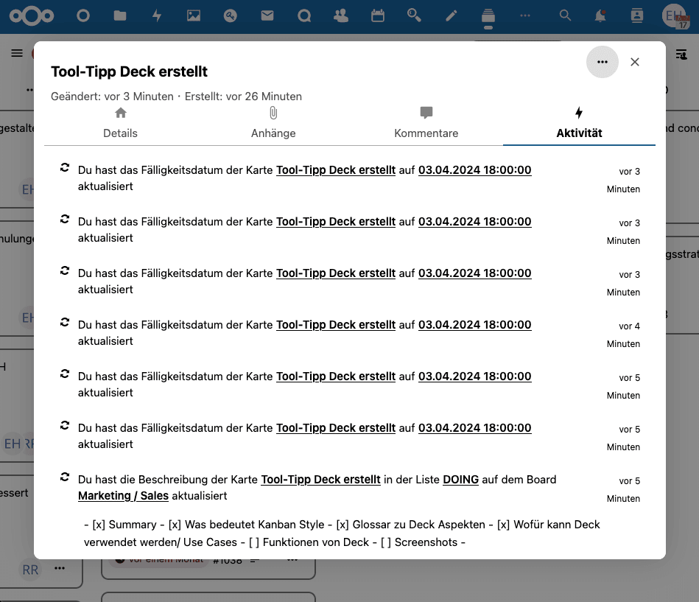
Task: Click the Notifications bell icon
Action: click(x=602, y=15)
